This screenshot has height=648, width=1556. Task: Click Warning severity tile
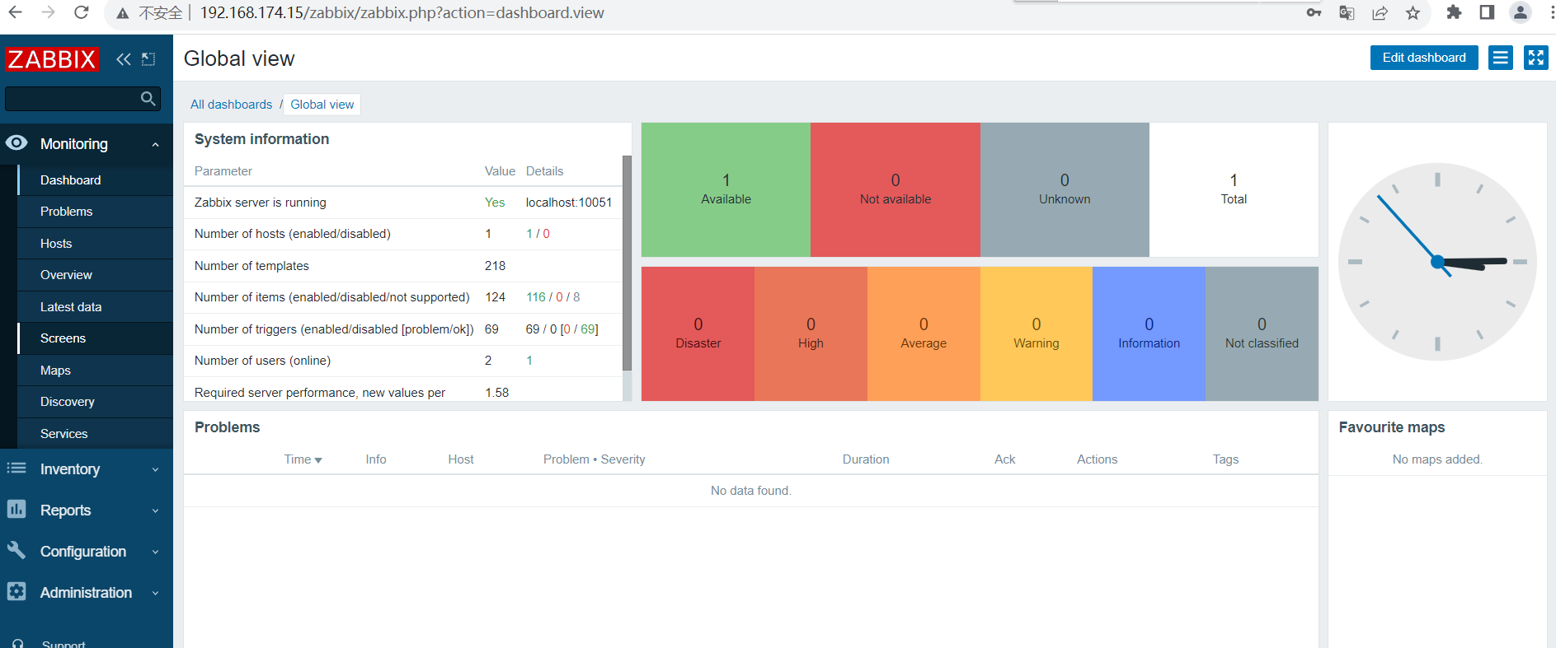tap(1037, 333)
